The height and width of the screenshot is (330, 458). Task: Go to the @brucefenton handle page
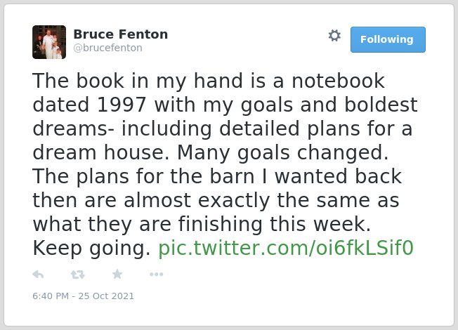point(107,48)
